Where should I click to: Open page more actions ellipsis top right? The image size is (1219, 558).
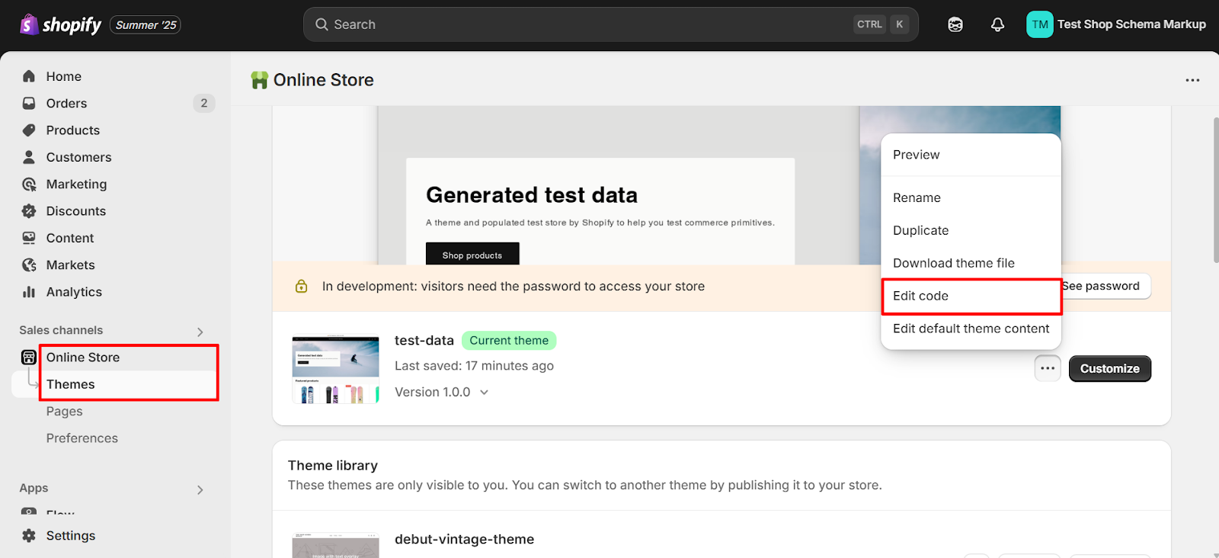click(x=1192, y=80)
